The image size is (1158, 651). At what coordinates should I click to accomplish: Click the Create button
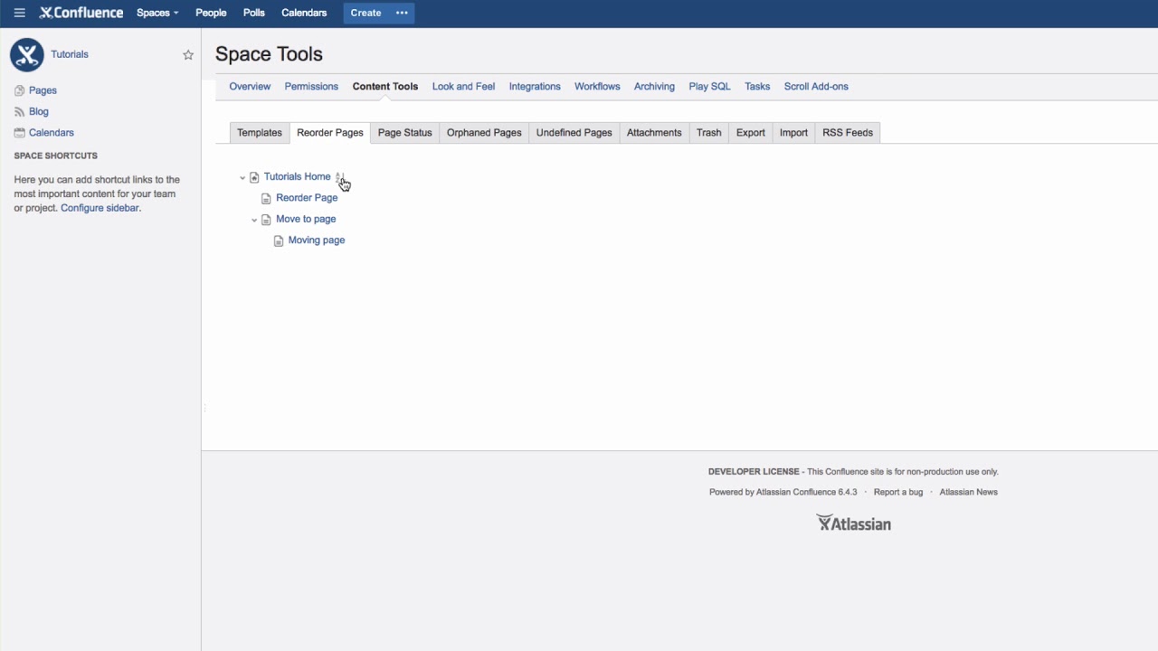[x=365, y=13]
